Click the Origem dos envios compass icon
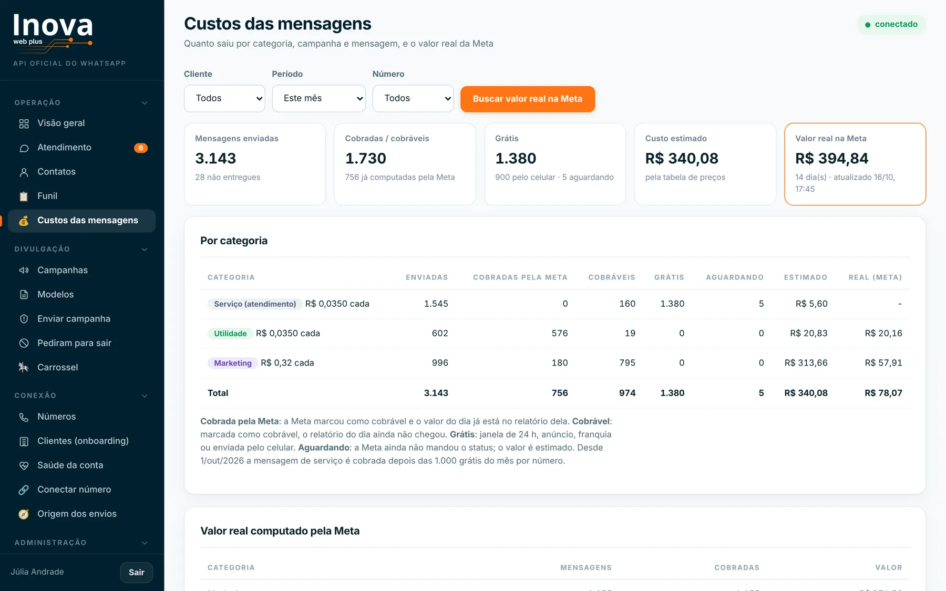The image size is (946, 591). coord(24,514)
